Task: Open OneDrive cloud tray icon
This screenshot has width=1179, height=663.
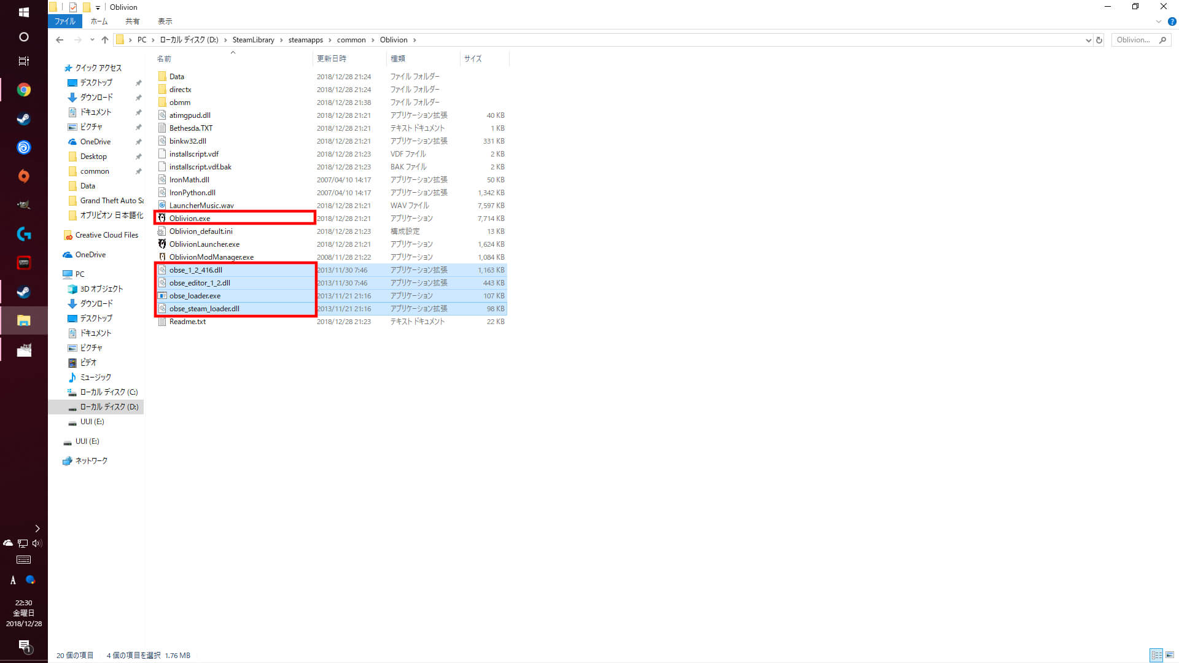Action: point(8,543)
